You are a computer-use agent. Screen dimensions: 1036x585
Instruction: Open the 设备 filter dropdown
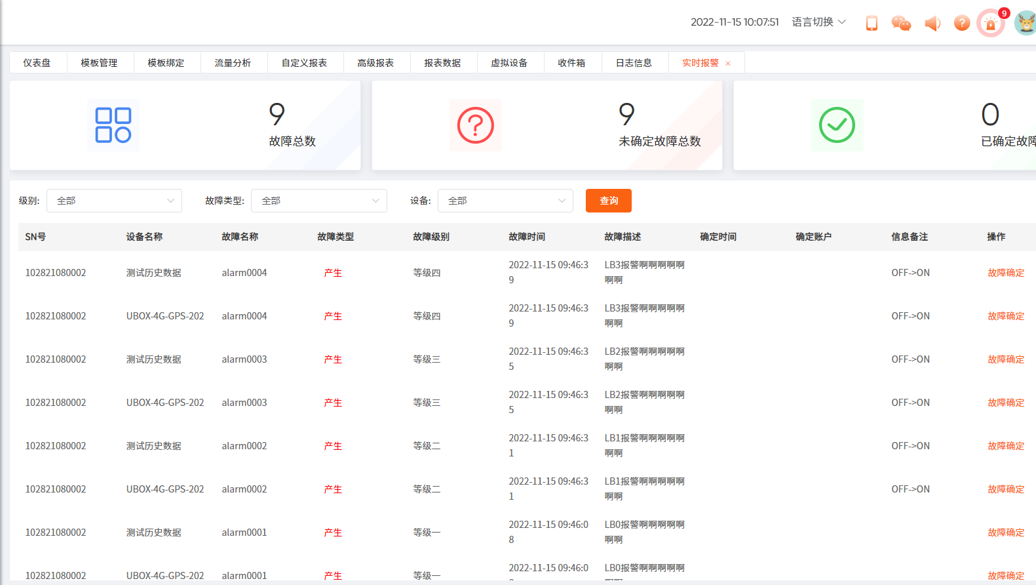tap(505, 201)
